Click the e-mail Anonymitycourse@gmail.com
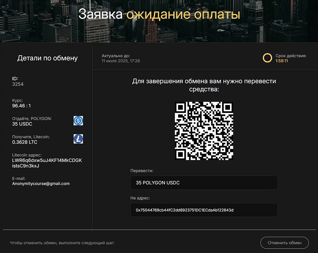Image resolution: width=318 pixels, height=253 pixels. [x=41, y=184]
